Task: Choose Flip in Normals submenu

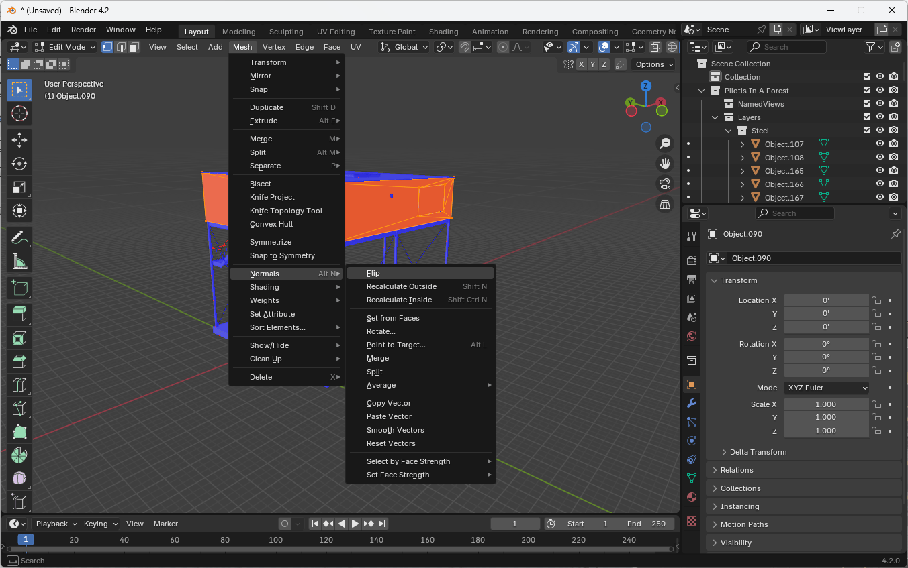Action: 420,273
